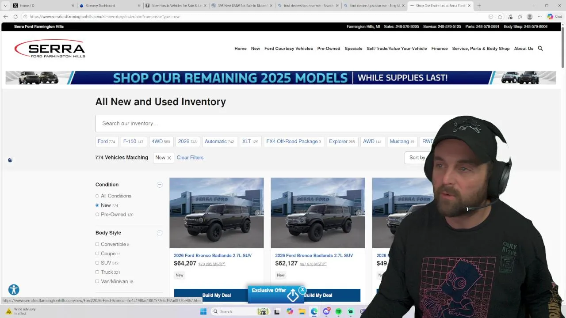Screen dimensions: 566x318
Task: Check the SUV body style
Action: [97, 263]
